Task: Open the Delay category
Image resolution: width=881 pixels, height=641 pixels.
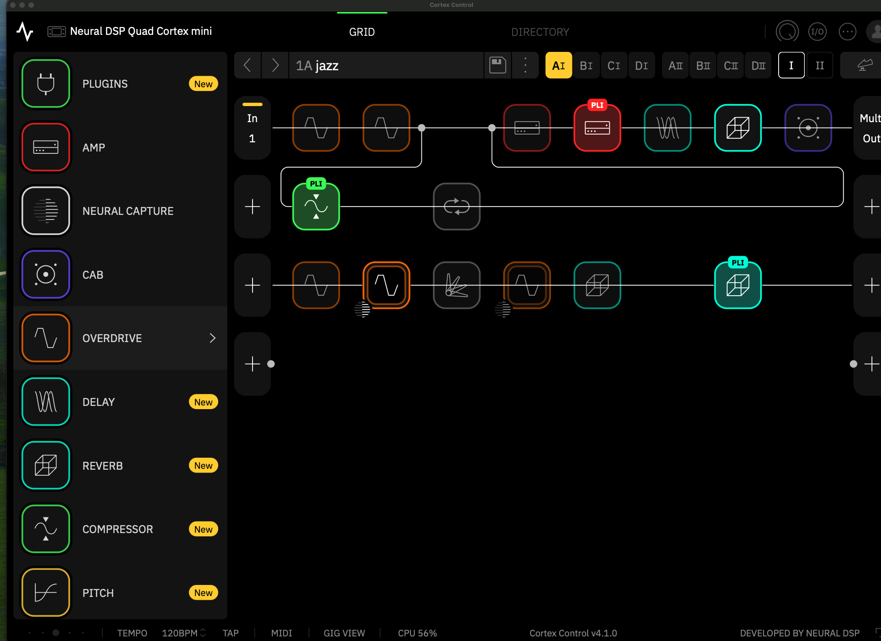Action: pos(120,402)
